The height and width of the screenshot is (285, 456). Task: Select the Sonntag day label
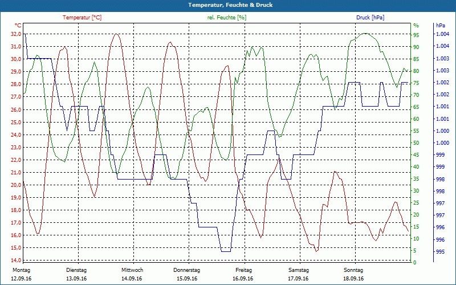pos(353,270)
